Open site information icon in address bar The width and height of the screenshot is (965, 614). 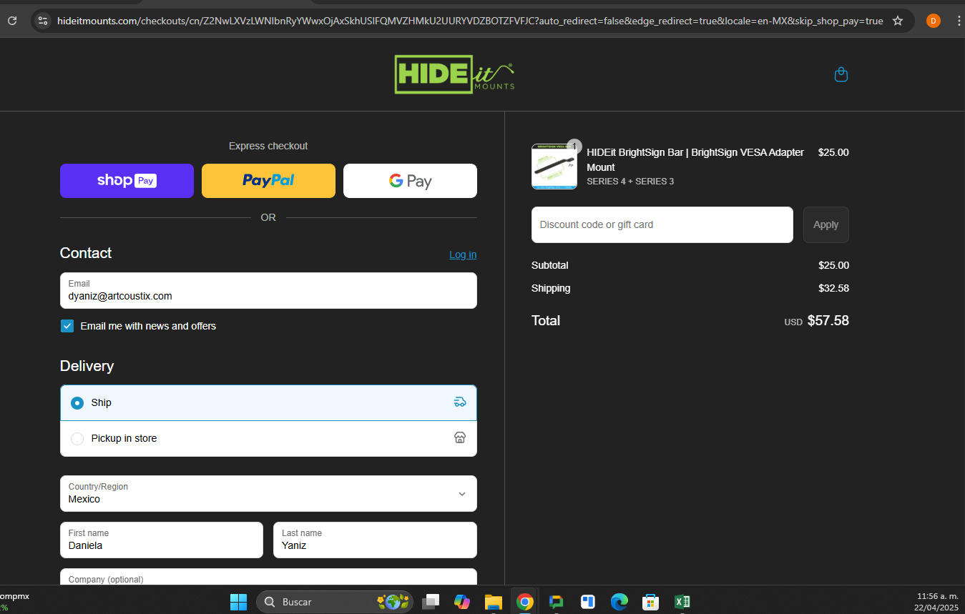point(43,21)
